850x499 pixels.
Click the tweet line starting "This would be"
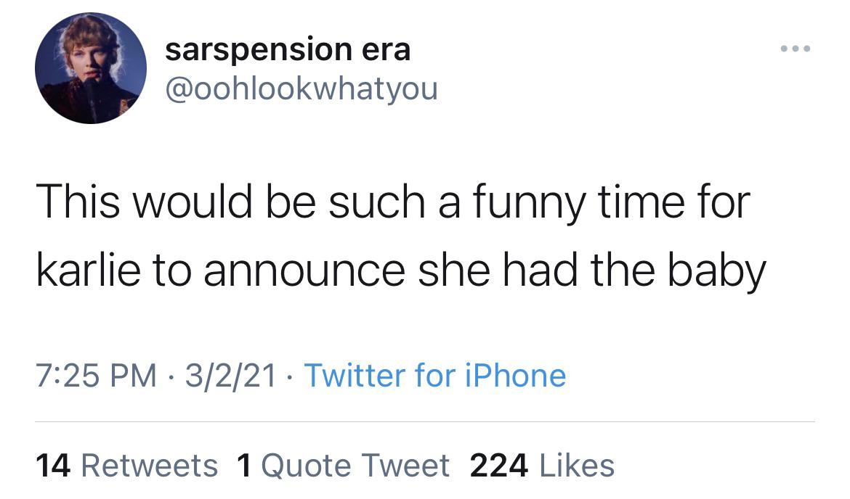tap(392, 202)
